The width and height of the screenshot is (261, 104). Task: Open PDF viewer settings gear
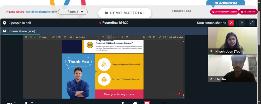point(165,37)
